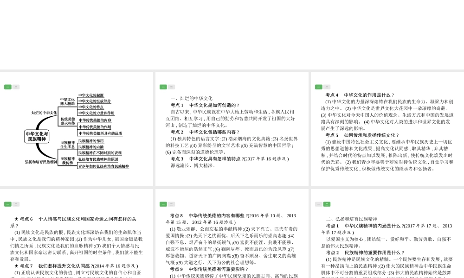Select the green 一 tab on the 考点 6 slide
464x278 pixels.
coord(8,204)
